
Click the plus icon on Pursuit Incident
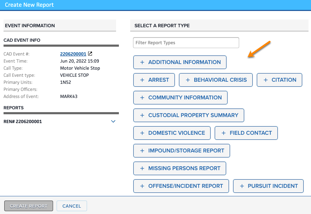(x=242, y=186)
